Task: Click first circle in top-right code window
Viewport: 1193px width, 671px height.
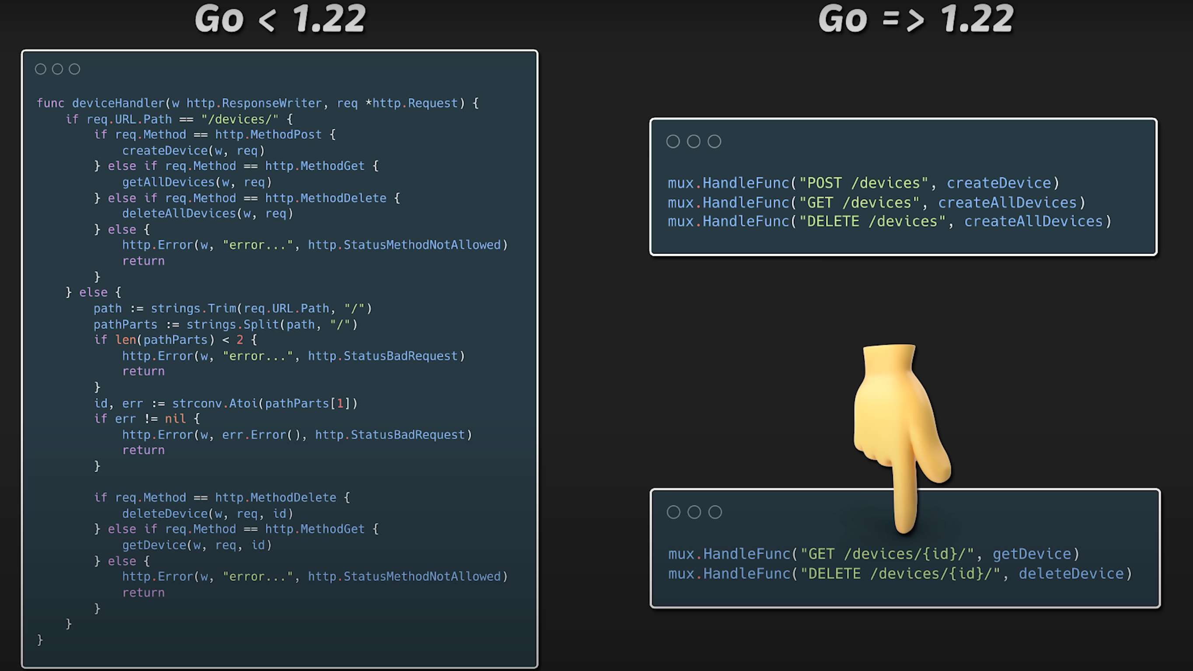Action: (x=673, y=141)
